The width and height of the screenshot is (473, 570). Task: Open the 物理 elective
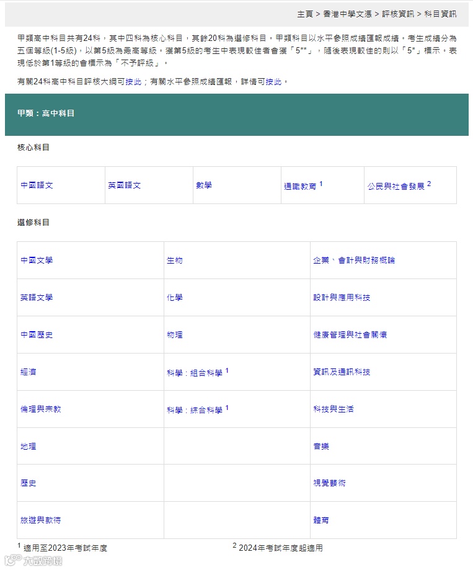pyautogui.click(x=175, y=335)
